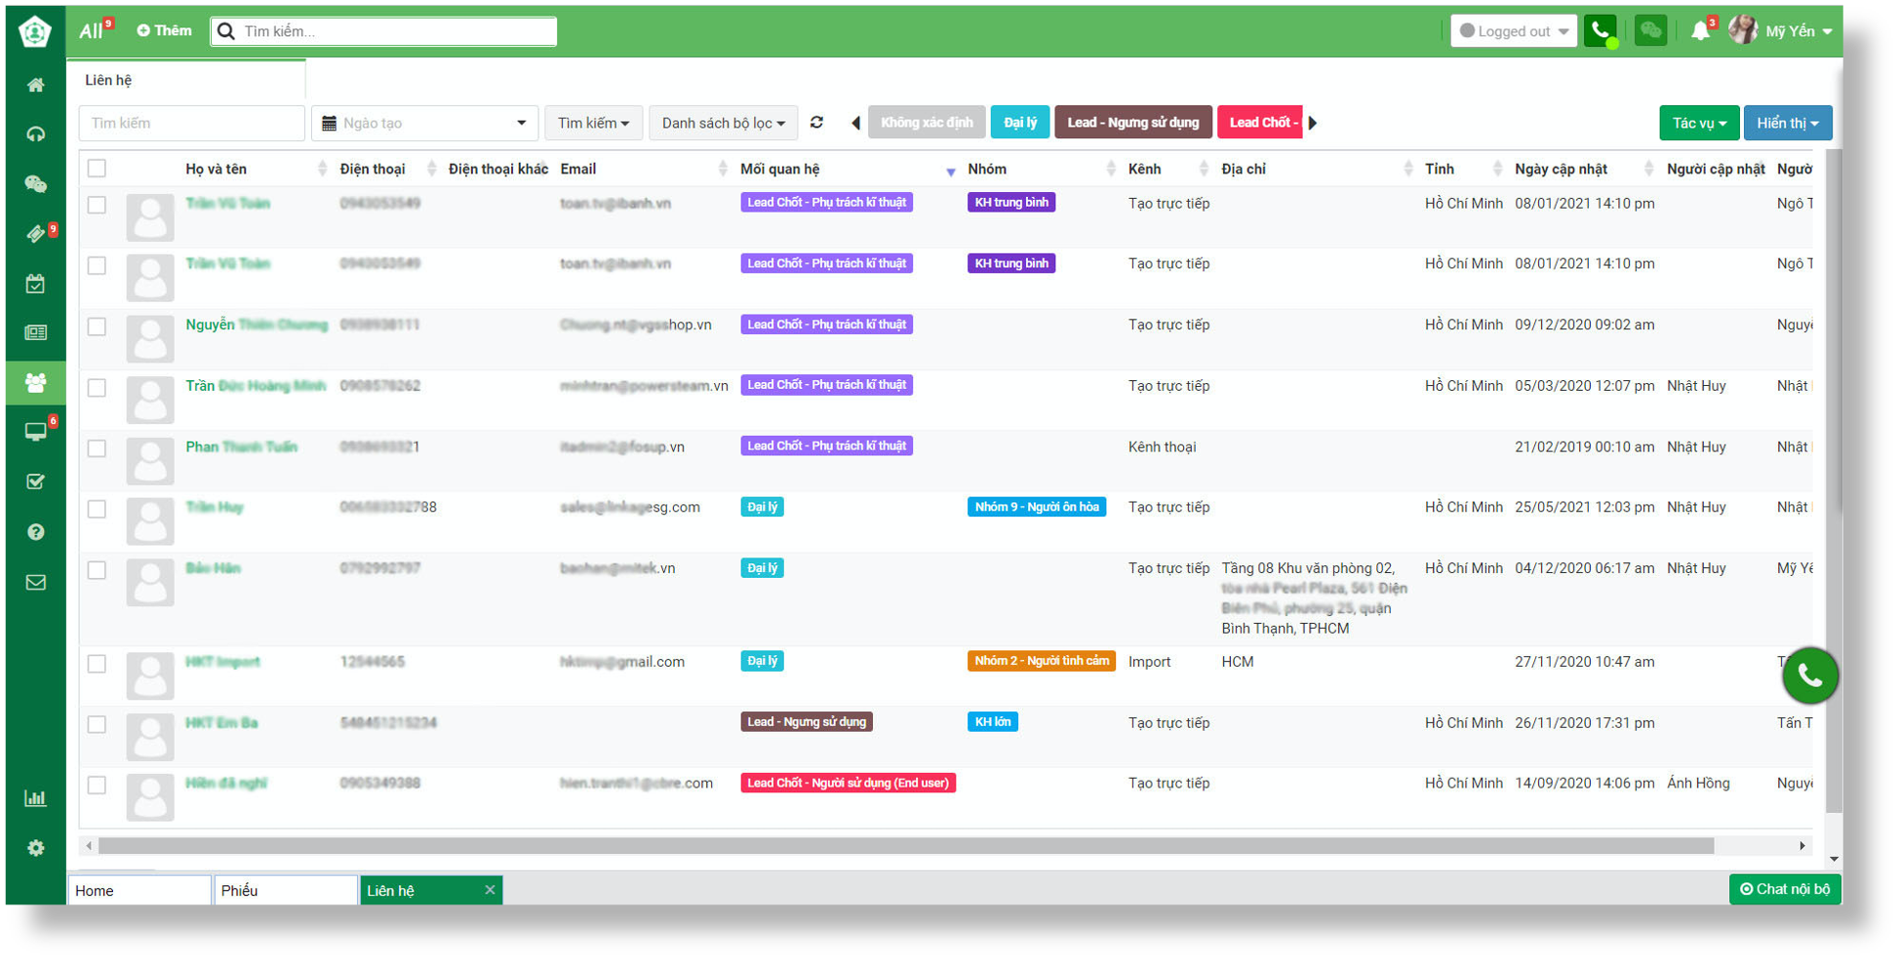Click the floating green phone button
The width and height of the screenshot is (1899, 962).
1810,675
